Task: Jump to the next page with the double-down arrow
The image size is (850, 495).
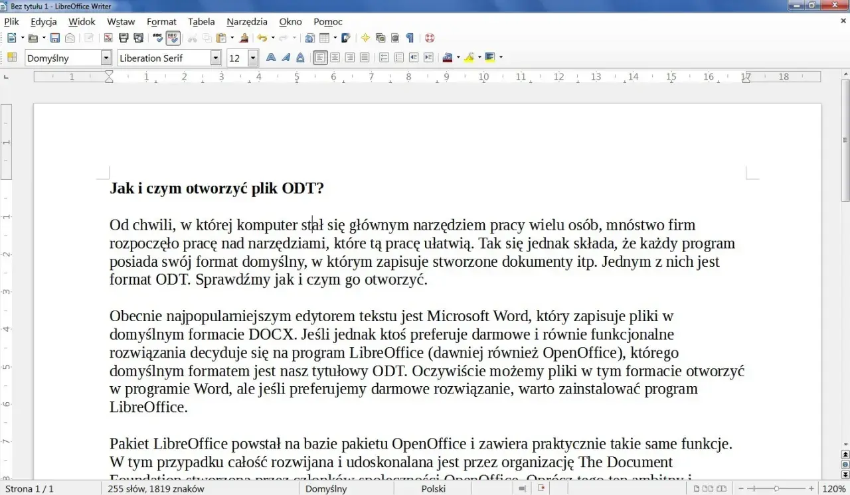Action: [x=845, y=475]
